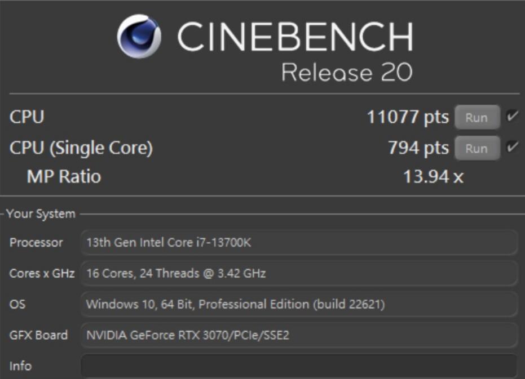Select the GFX Board field RTX 3070
The image size is (525, 379).
(x=299, y=335)
